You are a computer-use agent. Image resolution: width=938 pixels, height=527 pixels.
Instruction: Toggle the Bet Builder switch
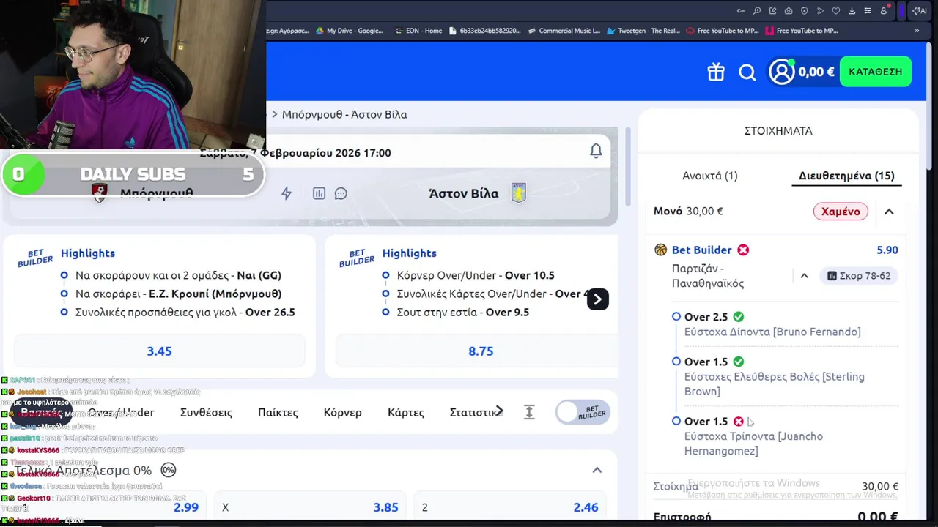pos(583,412)
